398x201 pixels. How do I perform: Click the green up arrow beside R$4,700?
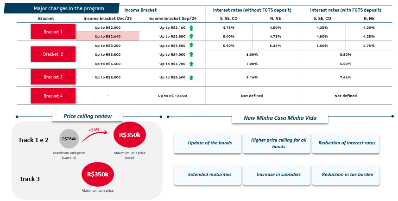pyautogui.click(x=191, y=64)
